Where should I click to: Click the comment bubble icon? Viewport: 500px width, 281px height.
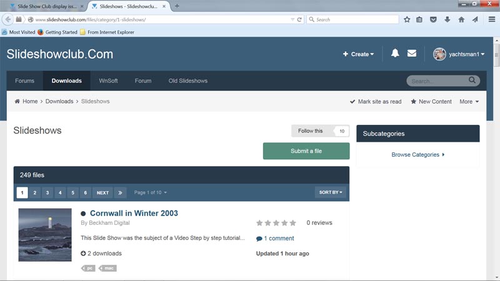coord(259,239)
